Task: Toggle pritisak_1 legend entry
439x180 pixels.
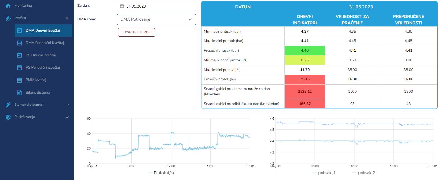Action: coord(324,173)
